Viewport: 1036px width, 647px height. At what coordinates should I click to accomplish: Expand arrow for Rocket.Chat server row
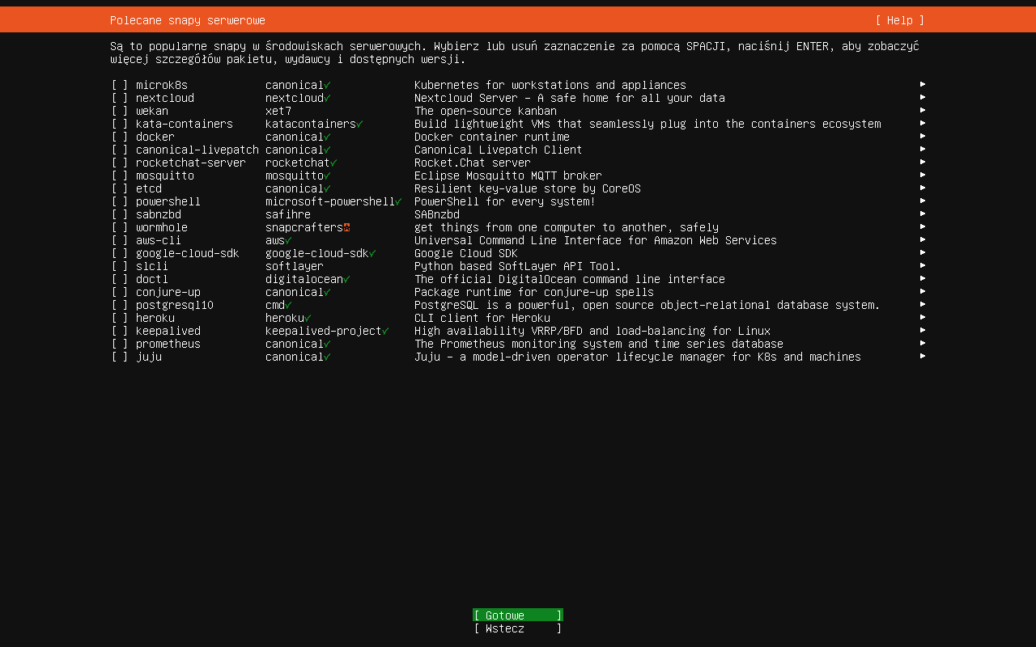pos(923,162)
